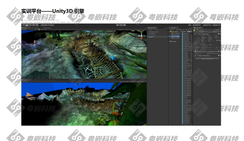The image size is (244, 141).
Task: Select Directional Light in Hierarchy
Action: point(153,31)
